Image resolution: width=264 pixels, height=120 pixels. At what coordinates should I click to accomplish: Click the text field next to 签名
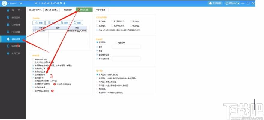(x=126, y=47)
